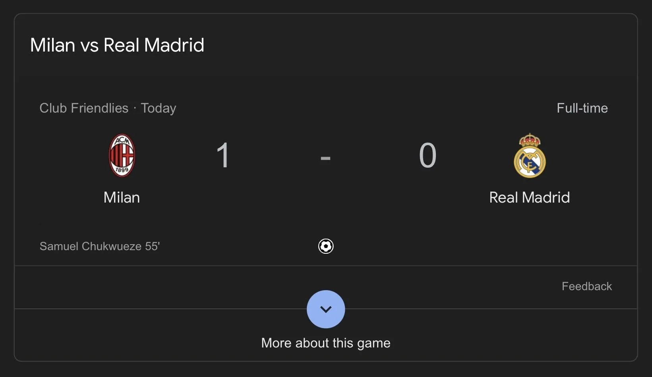The image size is (652, 377).
Task: Click the AC Milan club crest
Action: [122, 155]
